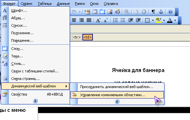Click insert picture from file icon

[x=110, y=12]
